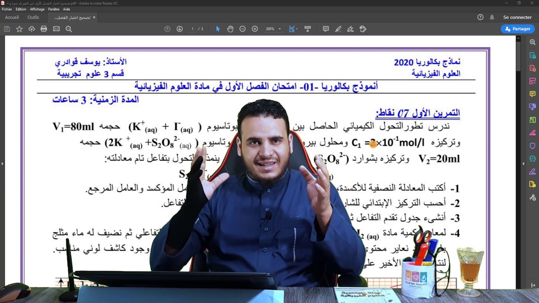Open the help question mark icon
This screenshot has width=539, height=303.
(x=480, y=17)
